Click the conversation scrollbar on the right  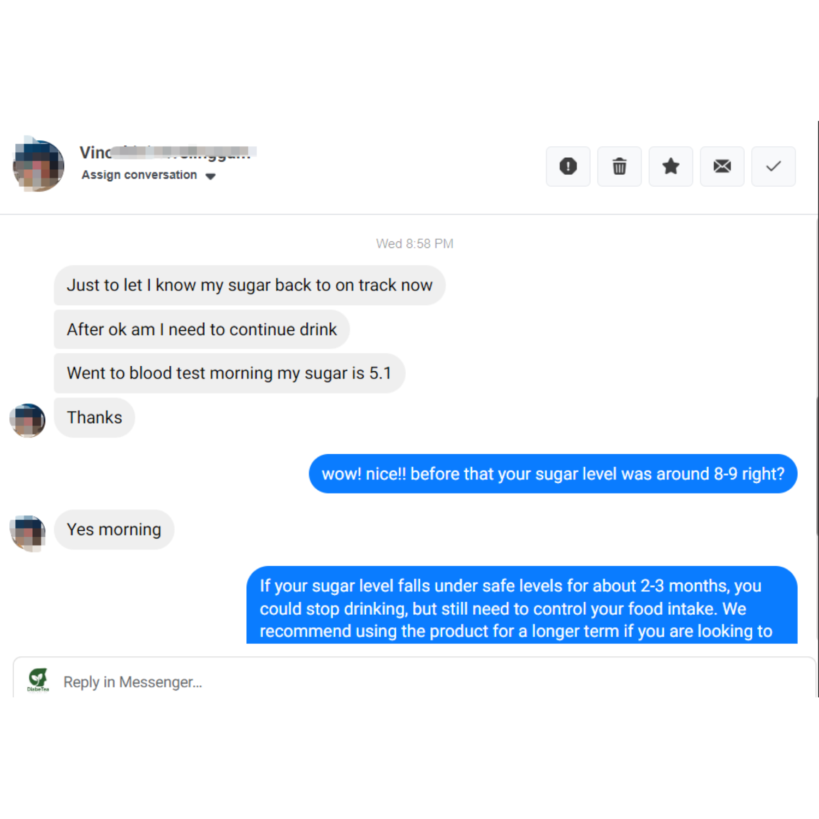tap(817, 467)
